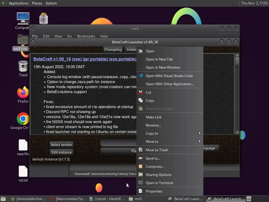The image size is (269, 202).
Task: Choose Rename... from context menu
Action: click(x=153, y=125)
